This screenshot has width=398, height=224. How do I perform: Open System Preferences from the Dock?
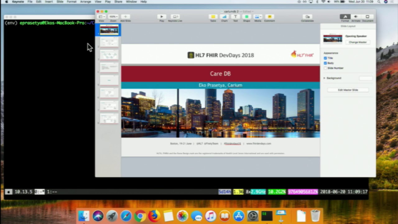(x=253, y=216)
